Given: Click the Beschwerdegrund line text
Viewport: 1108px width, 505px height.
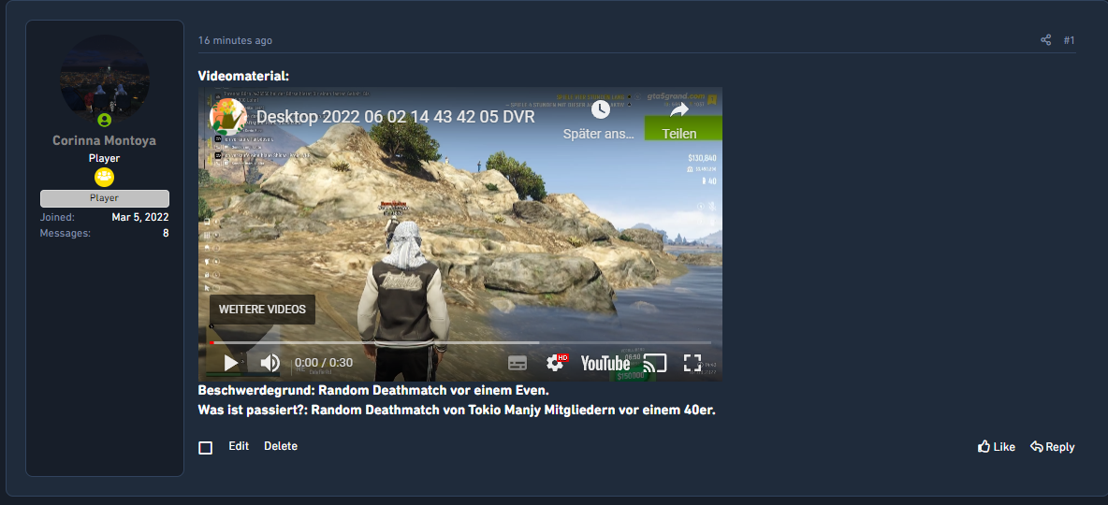Looking at the screenshot, I should pos(373,390).
